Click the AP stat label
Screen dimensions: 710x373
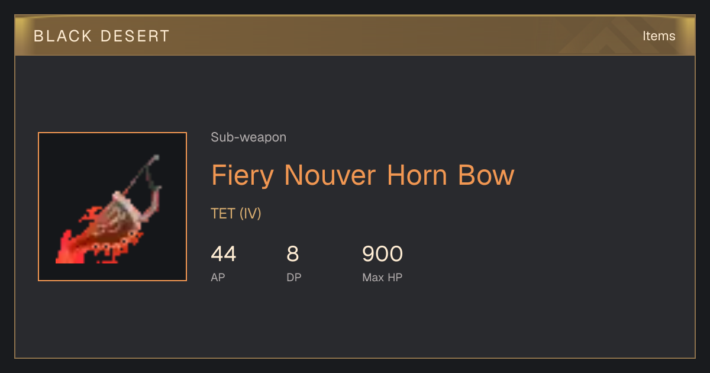(x=218, y=277)
